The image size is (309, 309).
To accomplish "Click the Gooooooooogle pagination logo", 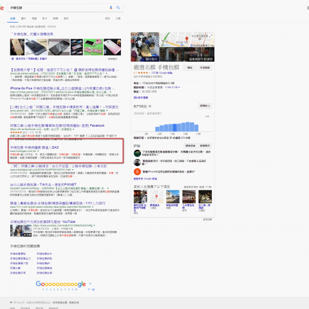I will [61, 284].
